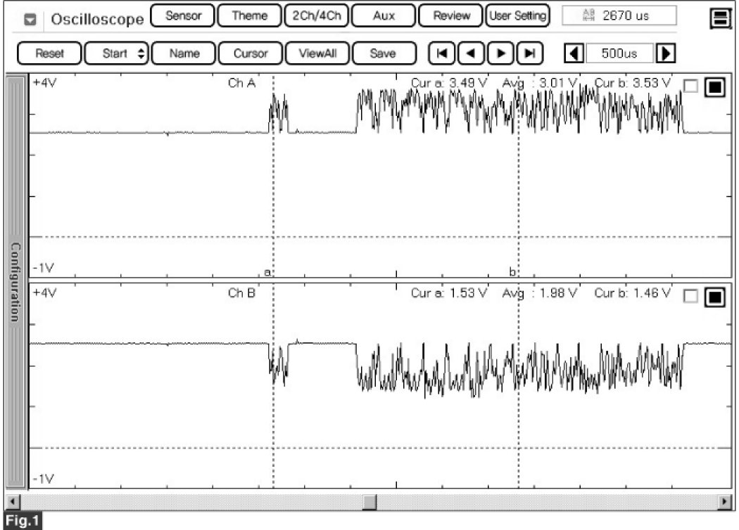The image size is (739, 530).
Task: Tick the empty checkbox on Ch B
Action: pos(691,297)
